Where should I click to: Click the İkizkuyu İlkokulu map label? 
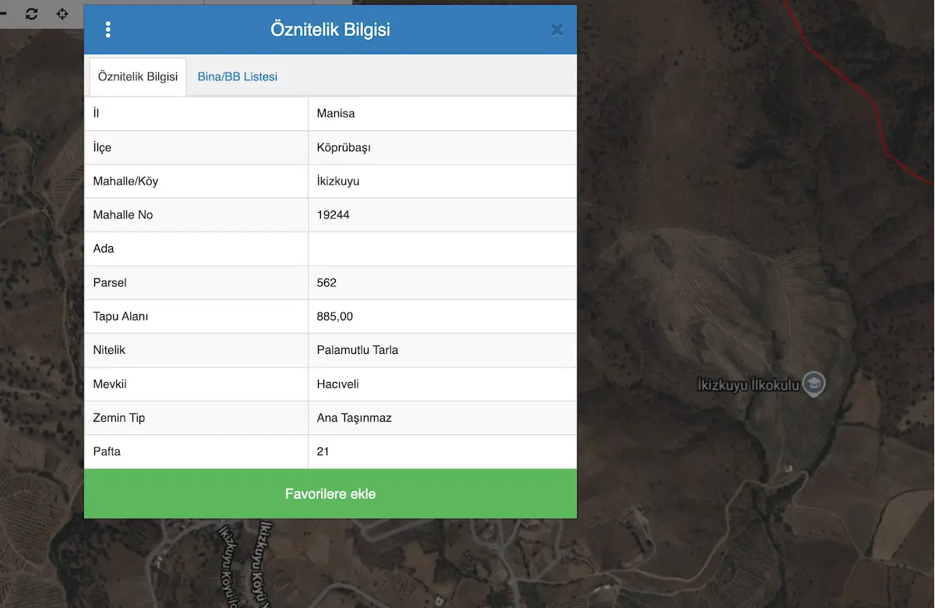749,384
